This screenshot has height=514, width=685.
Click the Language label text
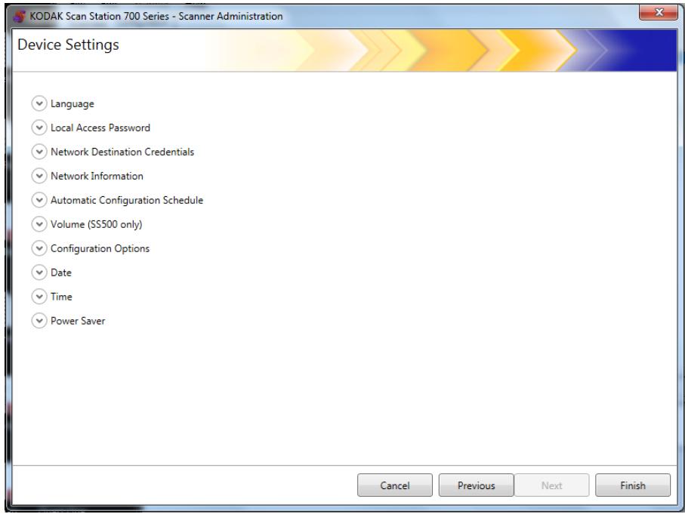pyautogui.click(x=73, y=104)
